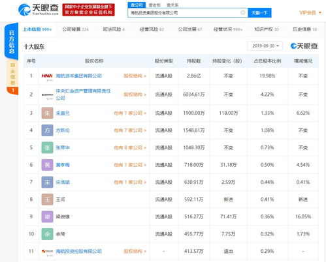
Task: Open the 海航投资控股有限公司 link in row 11
Action: point(79,252)
